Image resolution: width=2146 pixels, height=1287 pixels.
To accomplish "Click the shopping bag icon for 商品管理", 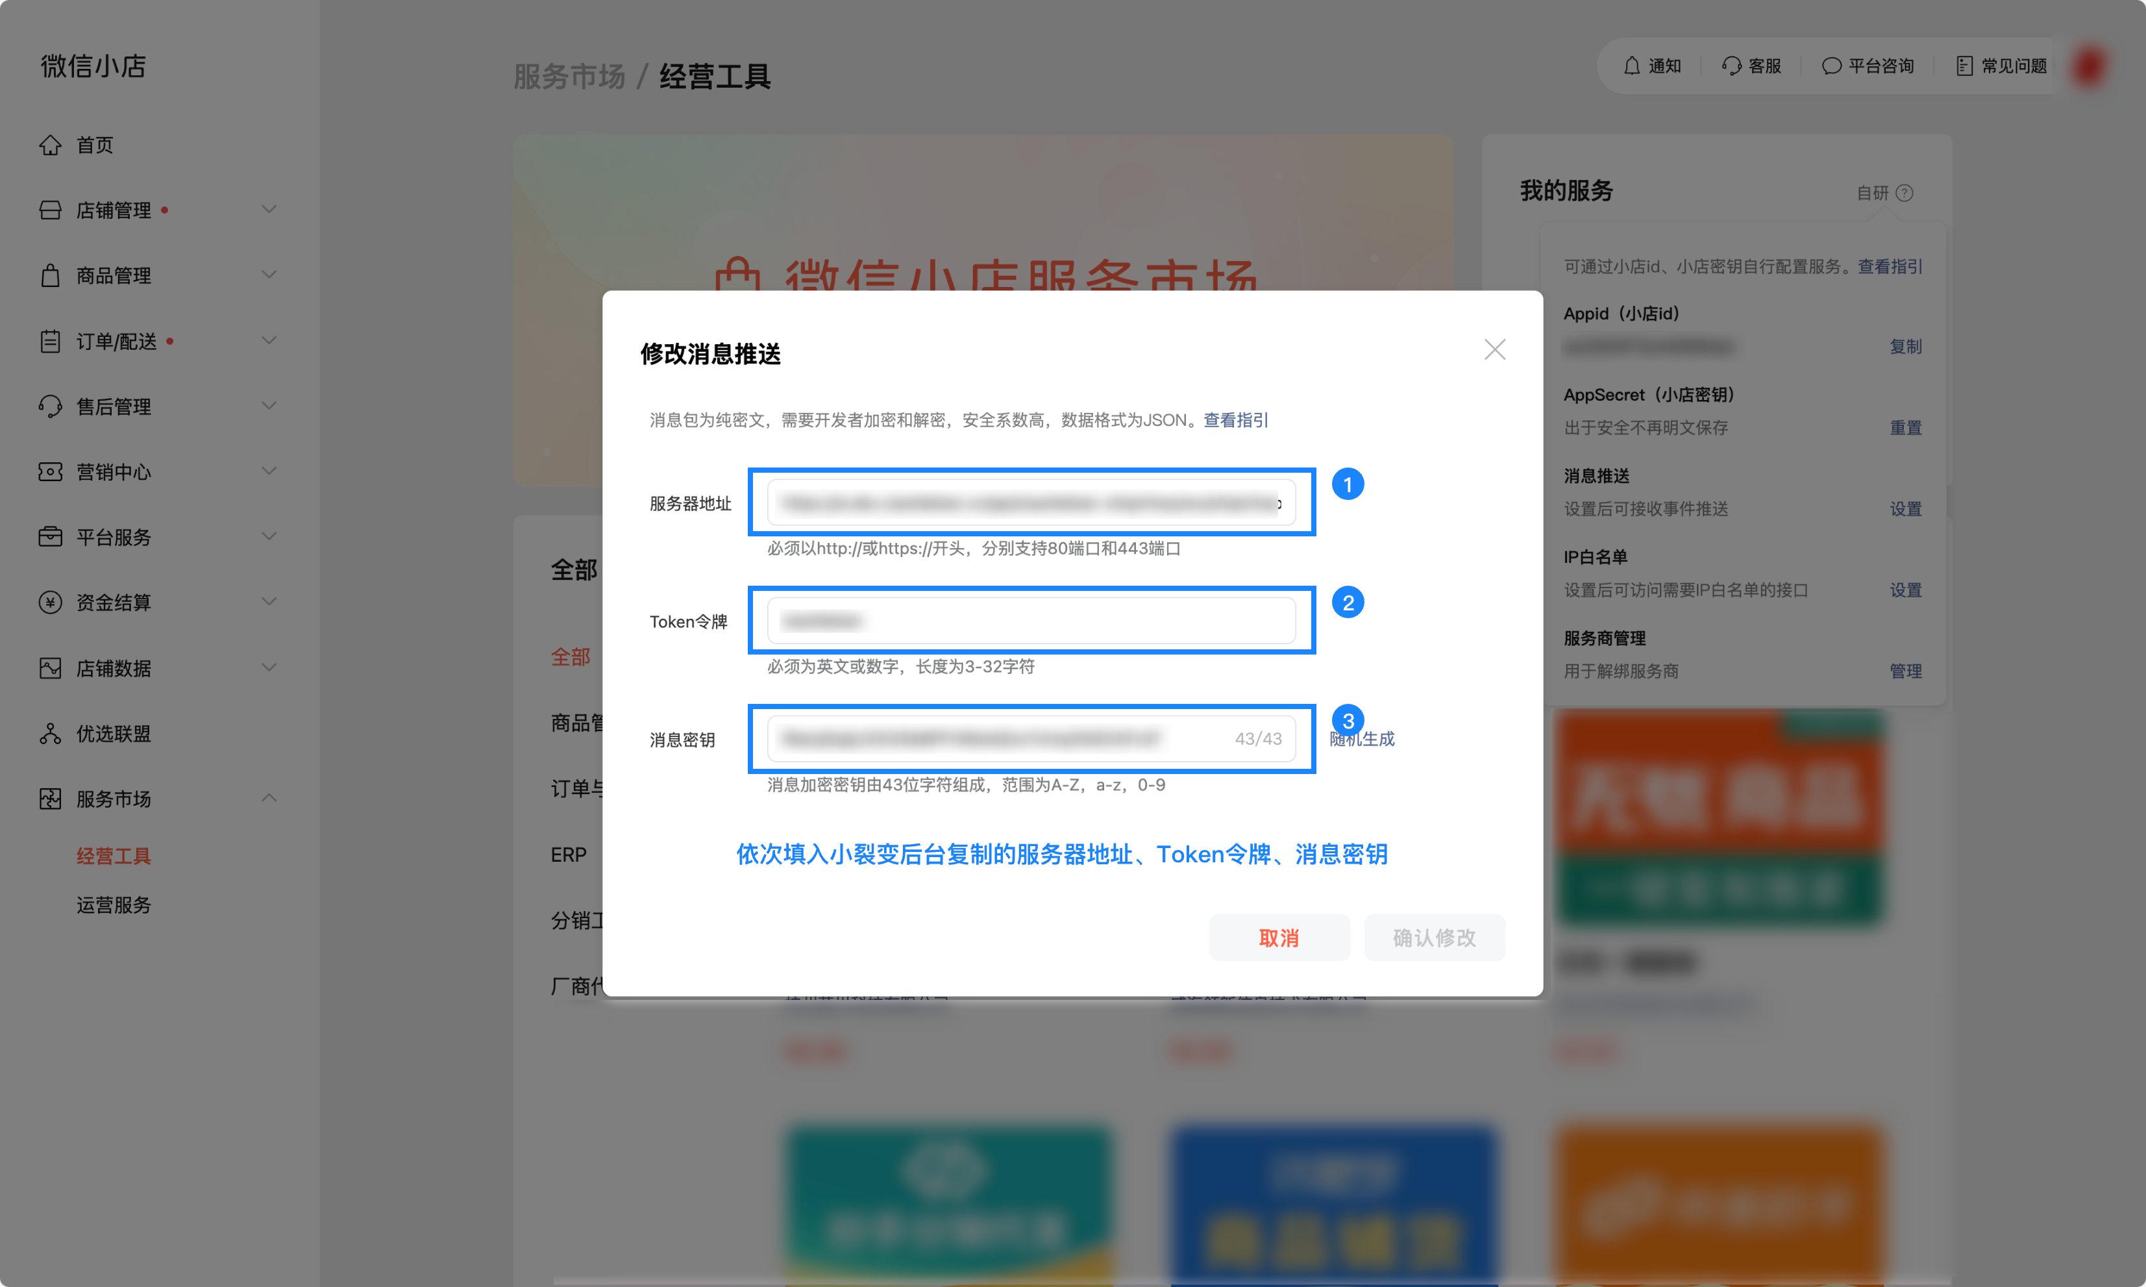I will (x=50, y=276).
